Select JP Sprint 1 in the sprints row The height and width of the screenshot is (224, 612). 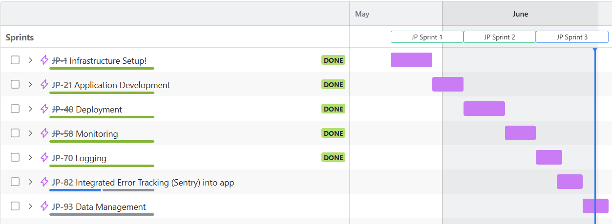coord(427,37)
